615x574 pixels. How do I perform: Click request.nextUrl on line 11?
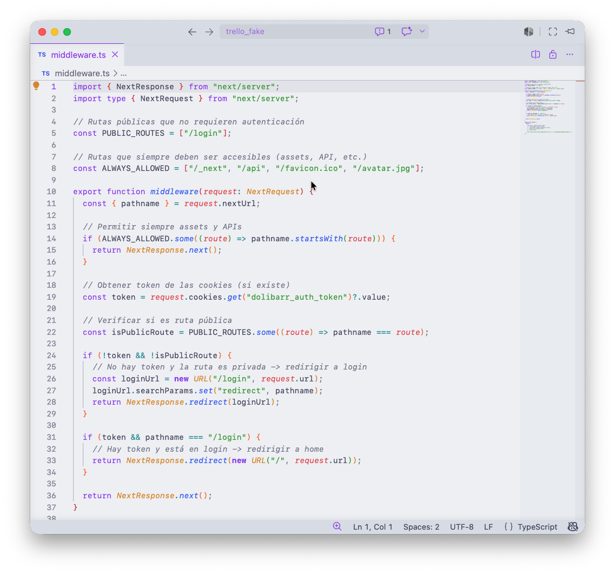point(220,203)
